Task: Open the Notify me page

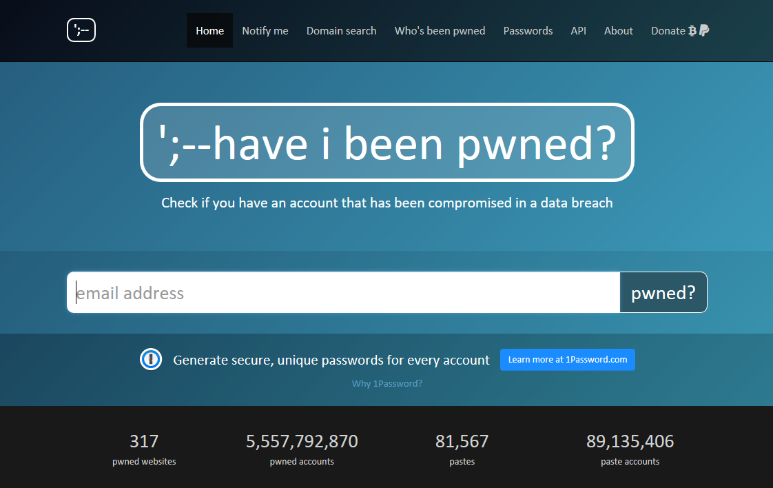Action: click(265, 31)
